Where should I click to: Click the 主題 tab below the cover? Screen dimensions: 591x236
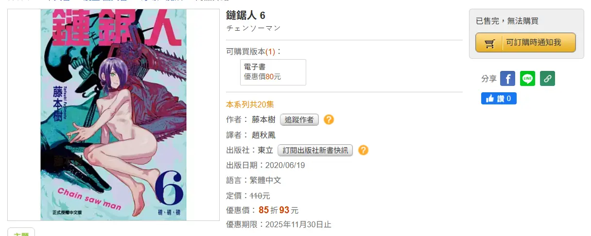[21, 233]
